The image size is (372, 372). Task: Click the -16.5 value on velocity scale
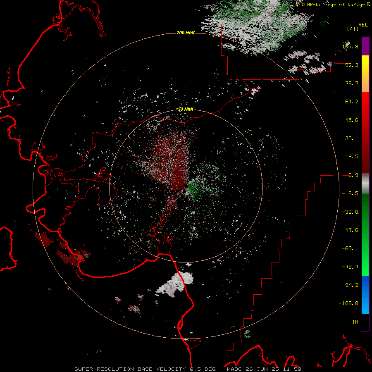(350, 193)
